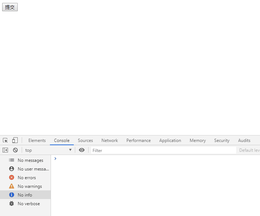Image resolution: width=260 pixels, height=216 pixels.
Task: Click the console prompt chevron
Action: [x=55, y=159]
